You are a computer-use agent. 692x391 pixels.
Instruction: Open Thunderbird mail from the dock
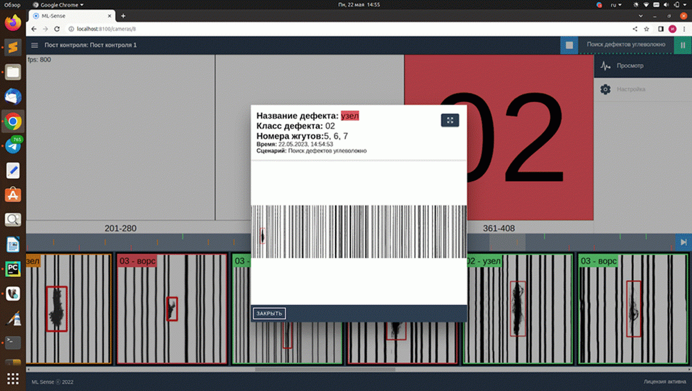(13, 97)
